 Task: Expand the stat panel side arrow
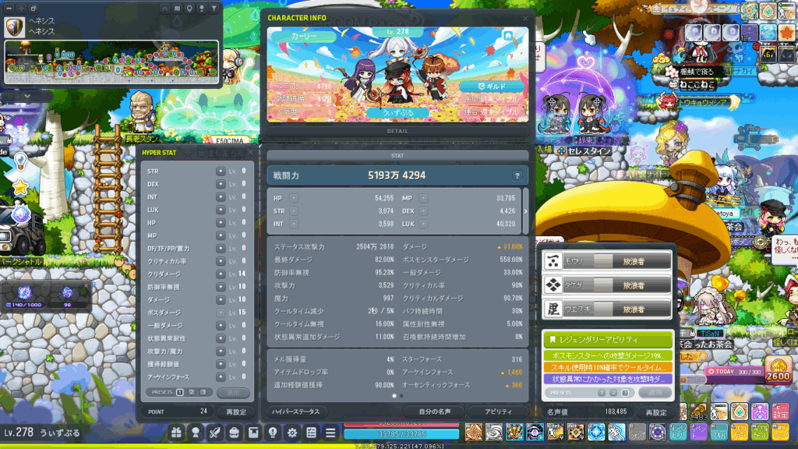525,210
